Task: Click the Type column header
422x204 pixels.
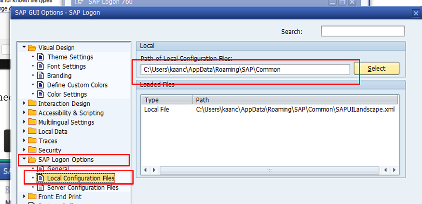Action: click(167, 100)
